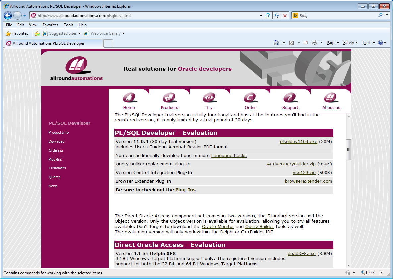Viewport: 393px width, 279px height.
Task: Visit browserextender.com link
Action: click(x=308, y=181)
